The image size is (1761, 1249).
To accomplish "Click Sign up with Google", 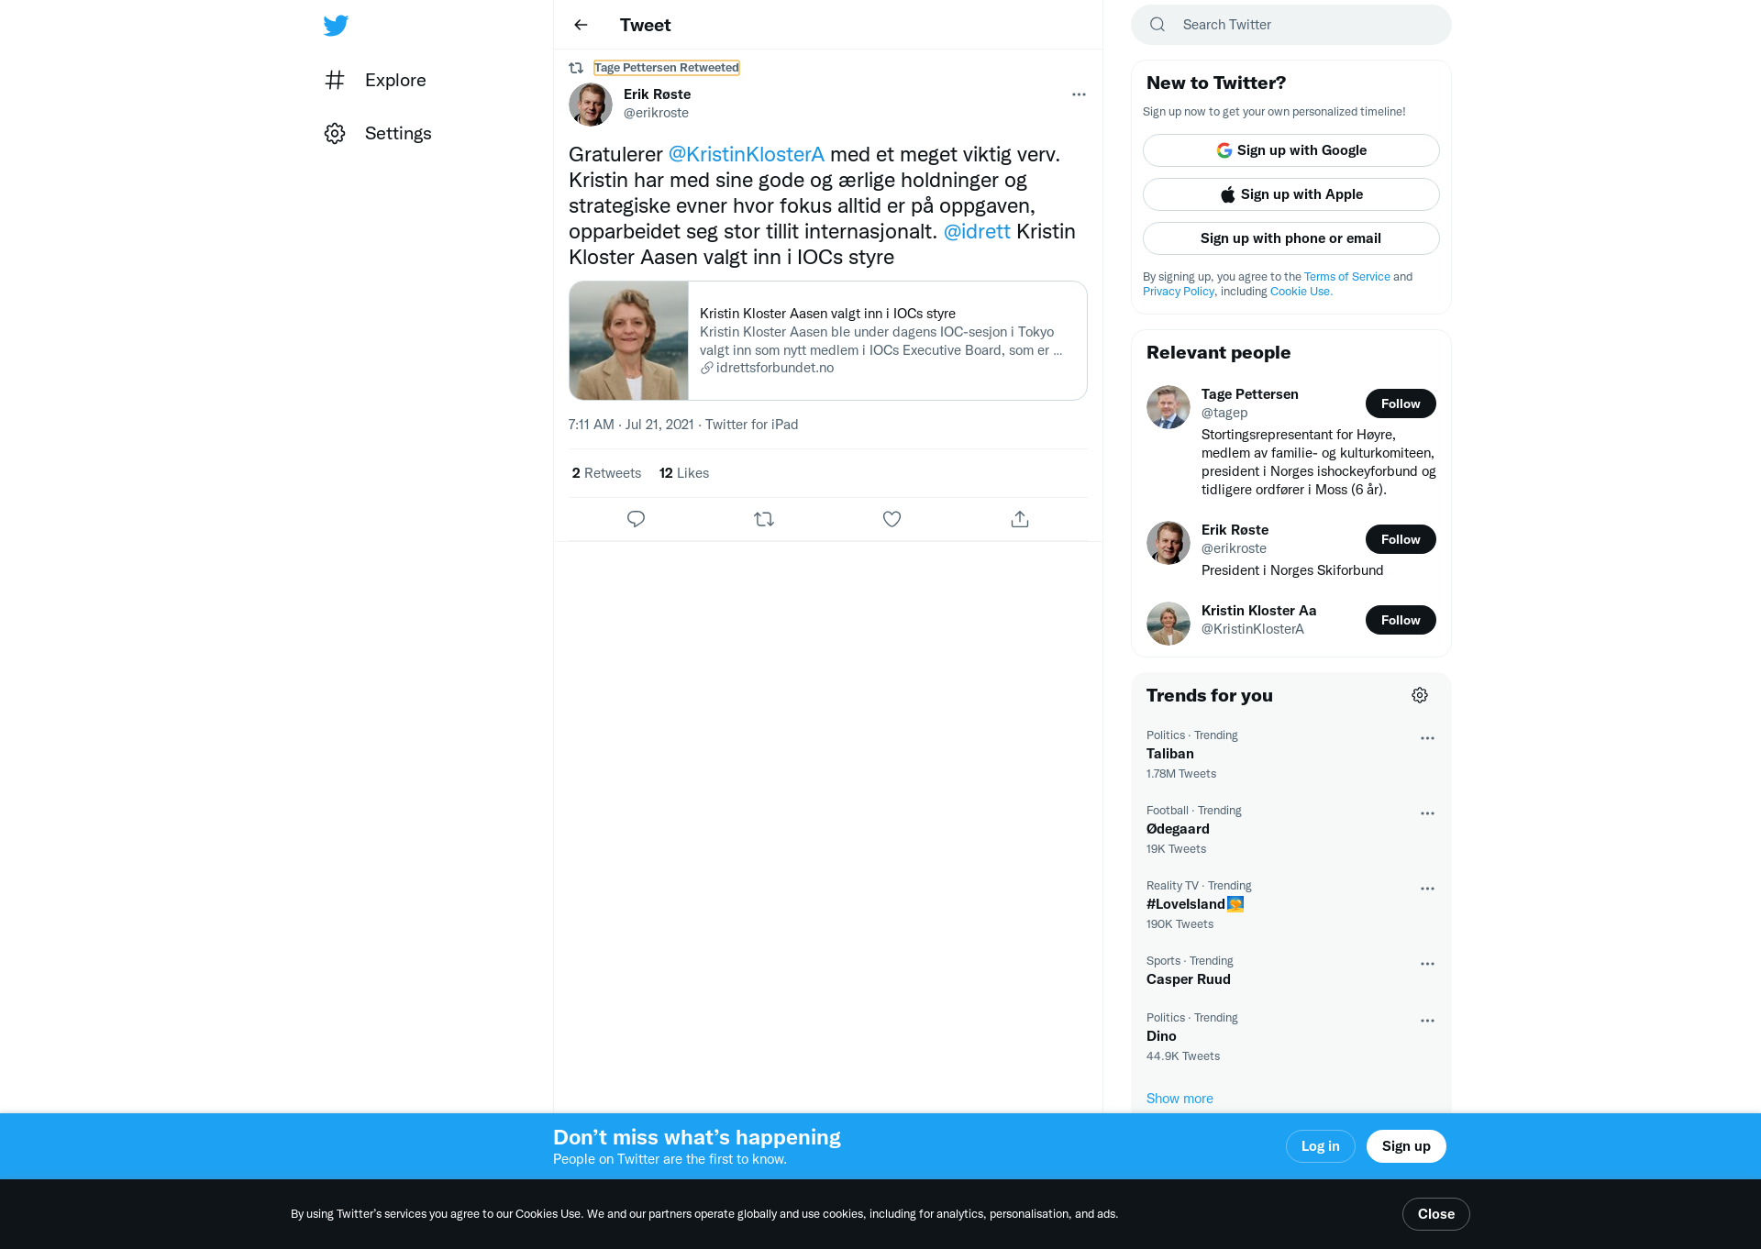I will [1291, 150].
